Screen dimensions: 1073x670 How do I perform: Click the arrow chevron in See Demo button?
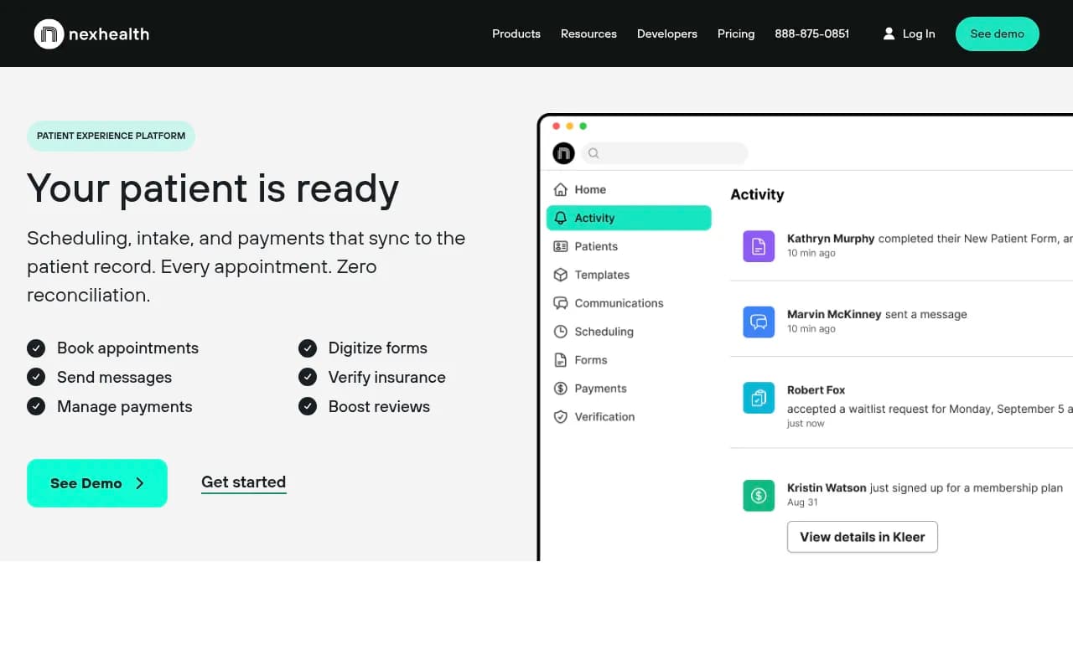(x=140, y=483)
